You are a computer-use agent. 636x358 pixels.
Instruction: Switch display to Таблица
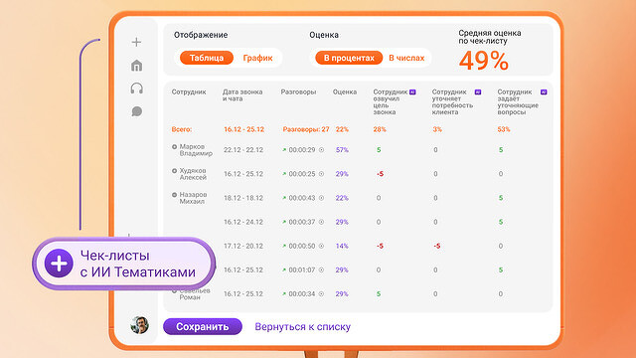pyautogui.click(x=207, y=58)
